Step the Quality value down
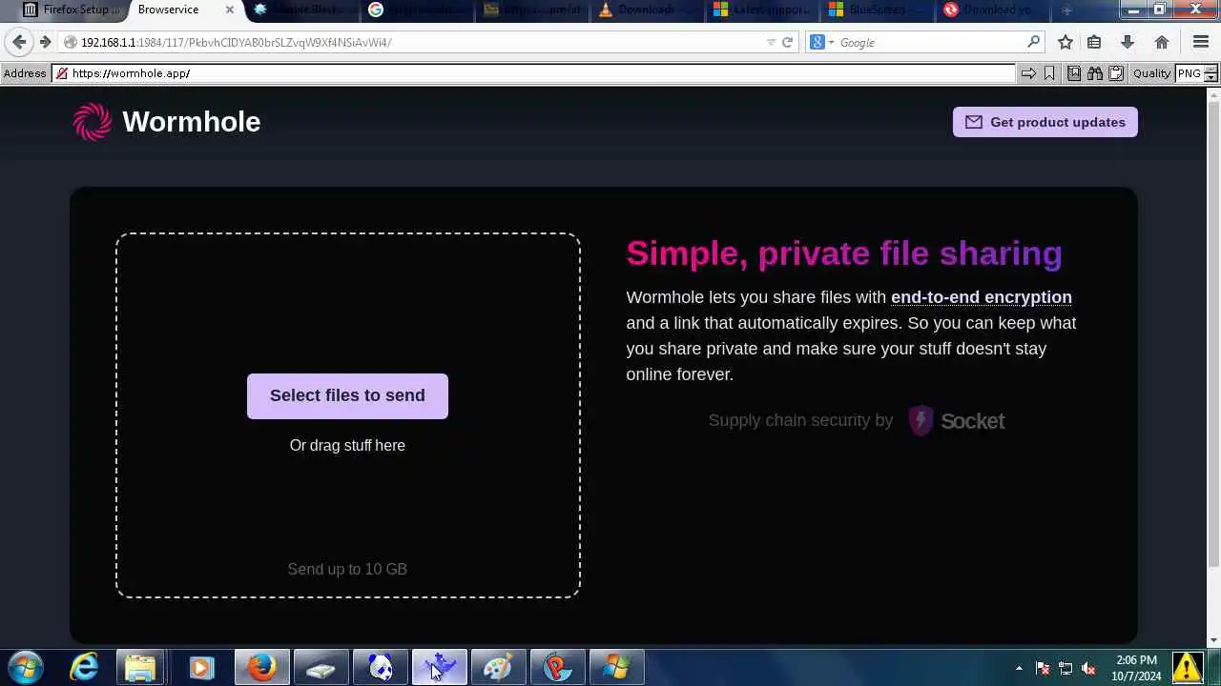Screen dimensions: 1221x686 click(x=1211, y=78)
